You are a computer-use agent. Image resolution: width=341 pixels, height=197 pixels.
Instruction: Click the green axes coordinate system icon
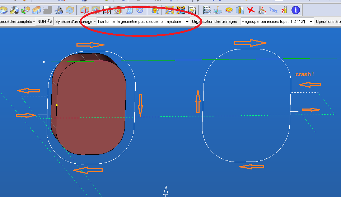point(25,10)
